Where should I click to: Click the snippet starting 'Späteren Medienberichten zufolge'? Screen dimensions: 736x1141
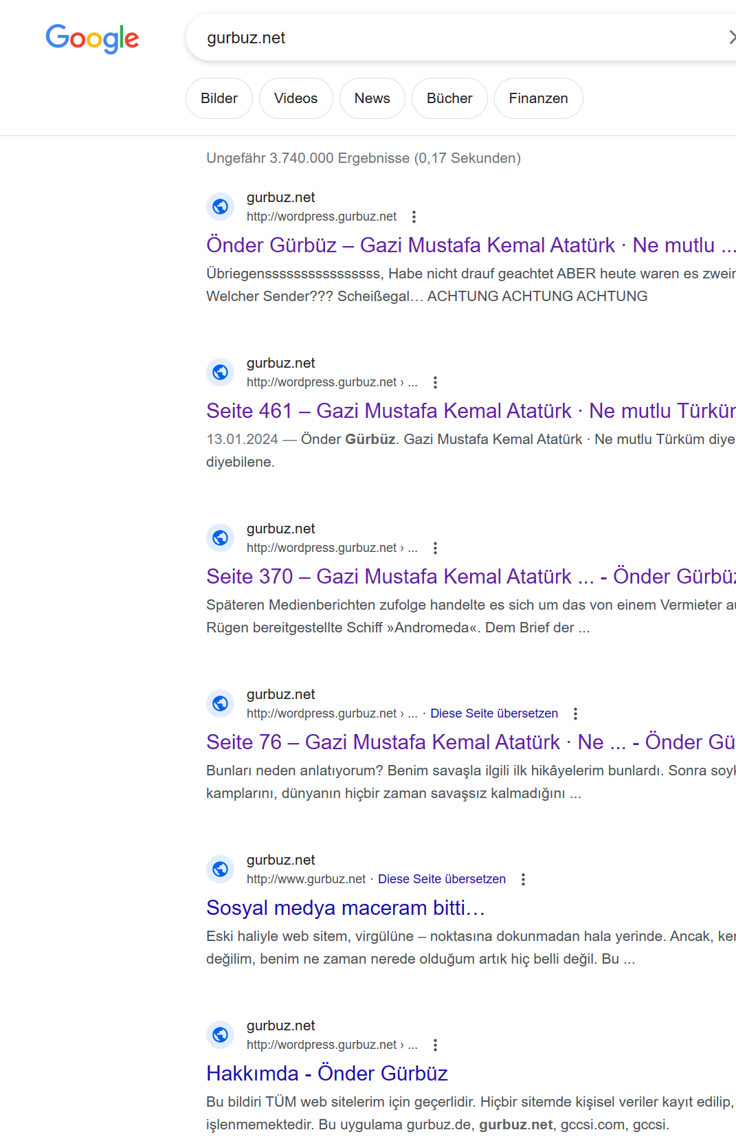pos(471,616)
